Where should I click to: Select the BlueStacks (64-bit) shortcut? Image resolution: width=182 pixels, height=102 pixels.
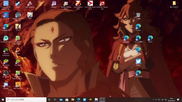[6, 63]
